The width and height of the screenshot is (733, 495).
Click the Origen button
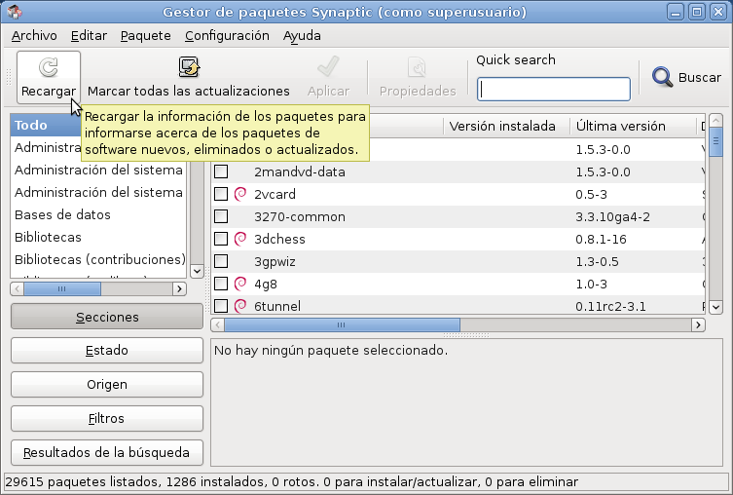tap(107, 385)
